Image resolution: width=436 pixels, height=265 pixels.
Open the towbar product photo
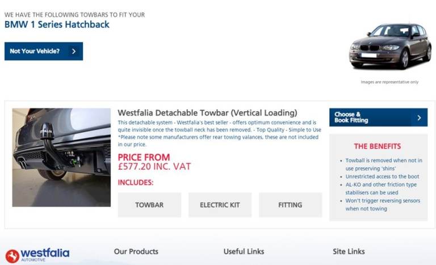tap(61, 157)
